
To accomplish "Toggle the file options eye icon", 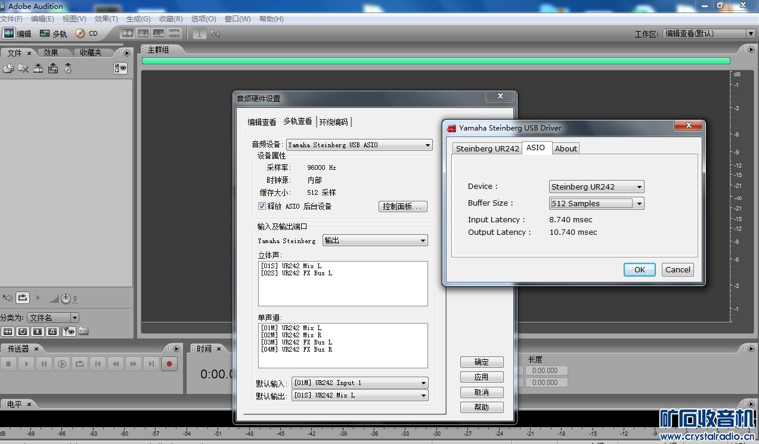I will pyautogui.click(x=120, y=69).
